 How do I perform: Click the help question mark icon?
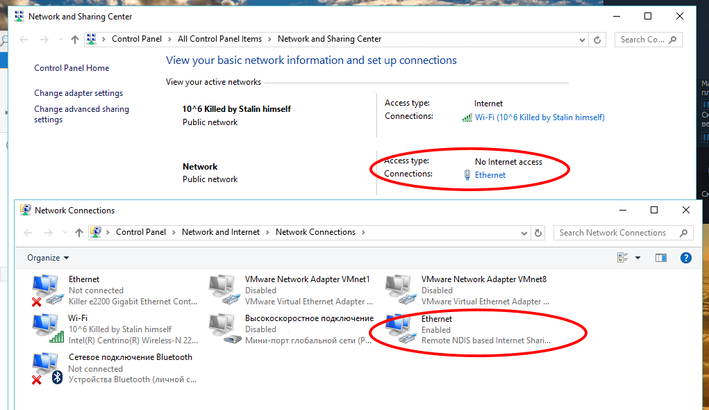[685, 258]
